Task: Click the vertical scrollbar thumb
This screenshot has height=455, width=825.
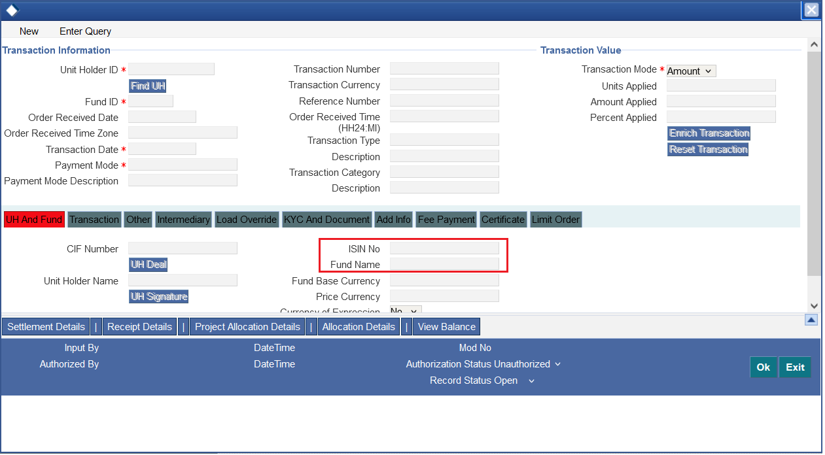Action: point(815,163)
